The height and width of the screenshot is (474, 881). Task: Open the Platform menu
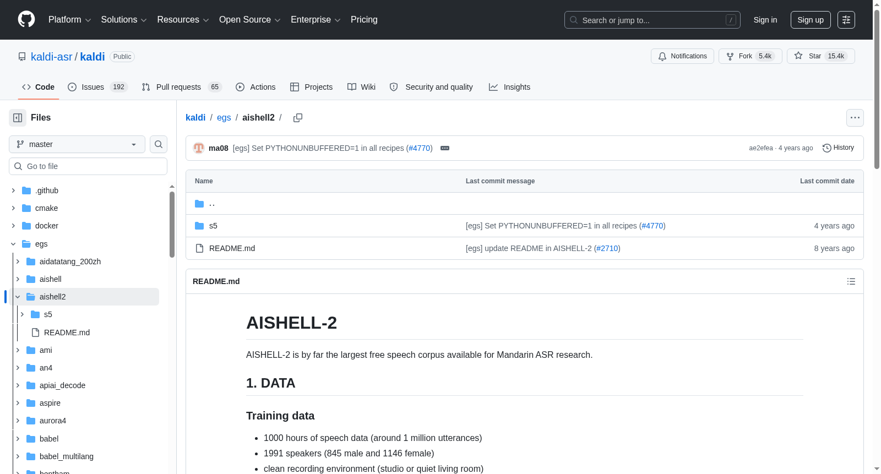69,20
